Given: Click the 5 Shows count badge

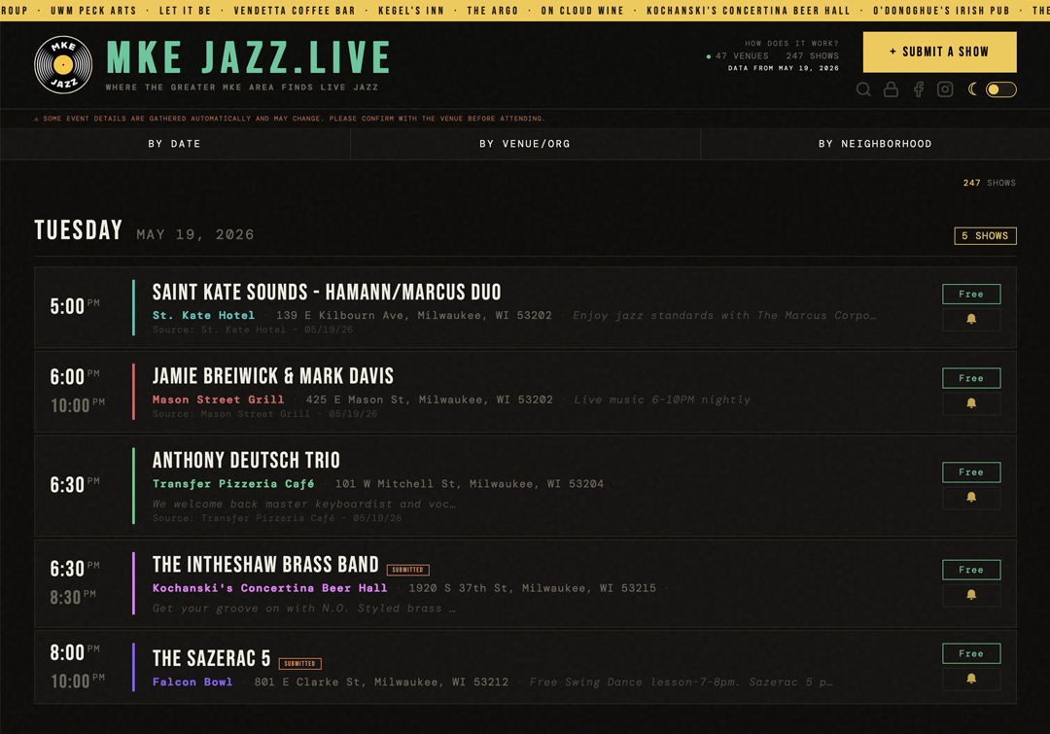Looking at the screenshot, I should [985, 235].
